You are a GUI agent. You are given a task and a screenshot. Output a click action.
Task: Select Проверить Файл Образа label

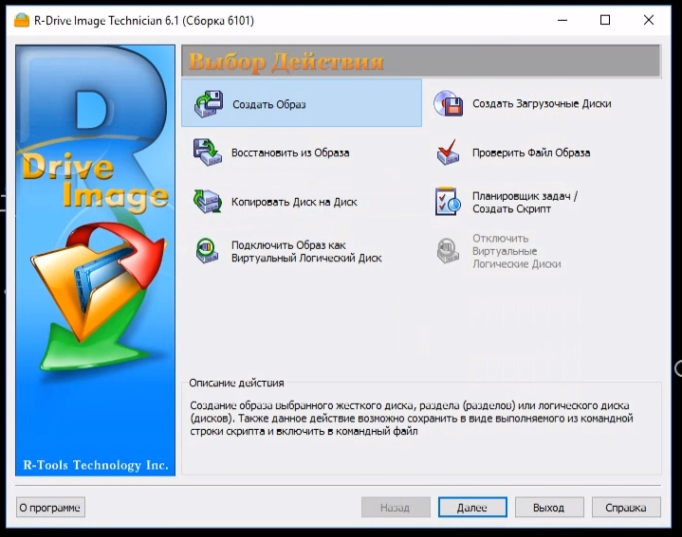point(531,152)
